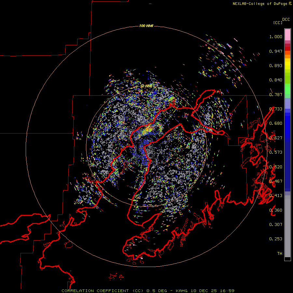293x293 pixels.
Task: Click the TH threshold label on scale
Action: [x=280, y=254]
